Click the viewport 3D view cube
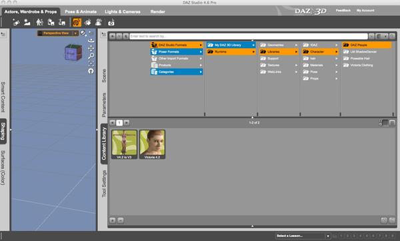The width and height of the screenshot is (400, 241). [x=73, y=52]
